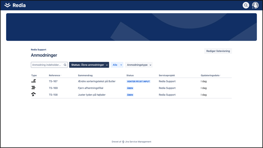Click the I dag date in TS-169 row
The height and width of the screenshot is (148, 263).
(x=204, y=88)
